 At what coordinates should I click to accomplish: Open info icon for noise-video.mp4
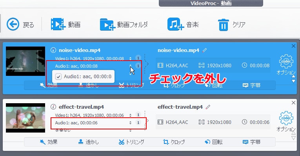pyautogui.click(x=53, y=50)
